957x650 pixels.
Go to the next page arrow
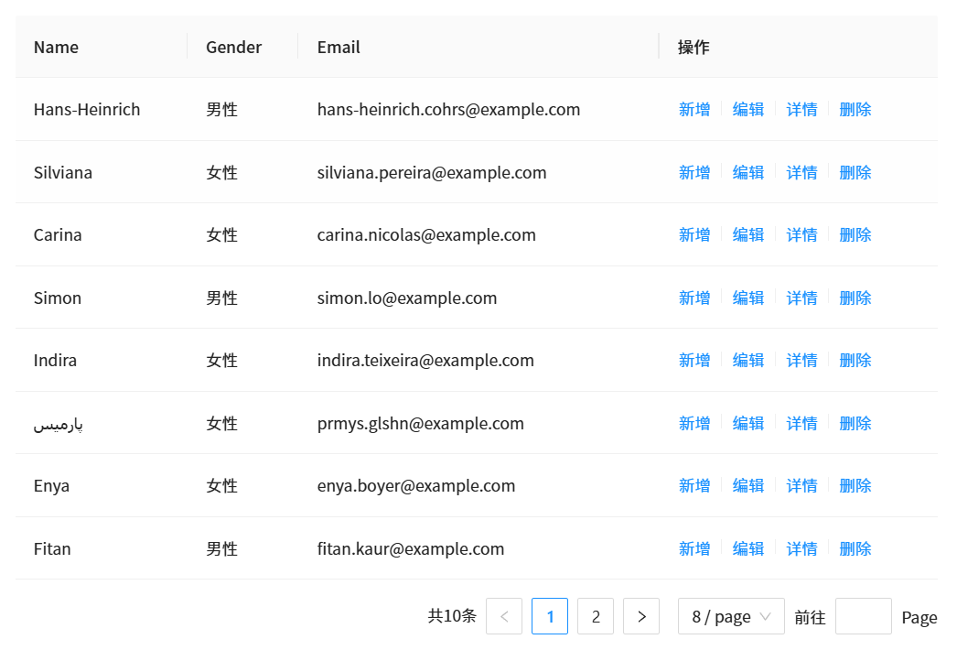click(641, 616)
